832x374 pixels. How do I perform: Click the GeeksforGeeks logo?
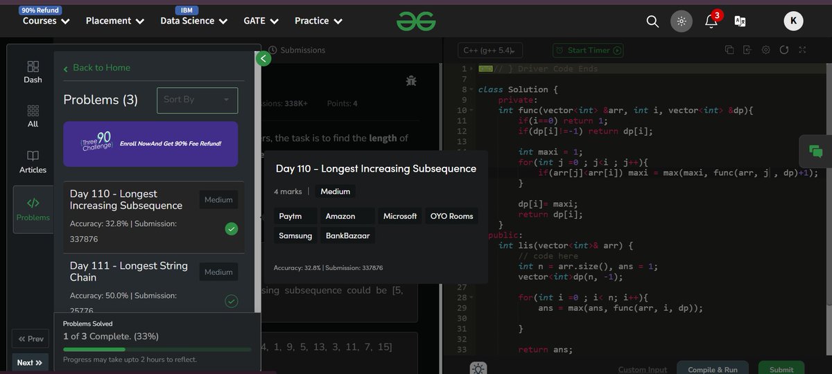[416, 21]
